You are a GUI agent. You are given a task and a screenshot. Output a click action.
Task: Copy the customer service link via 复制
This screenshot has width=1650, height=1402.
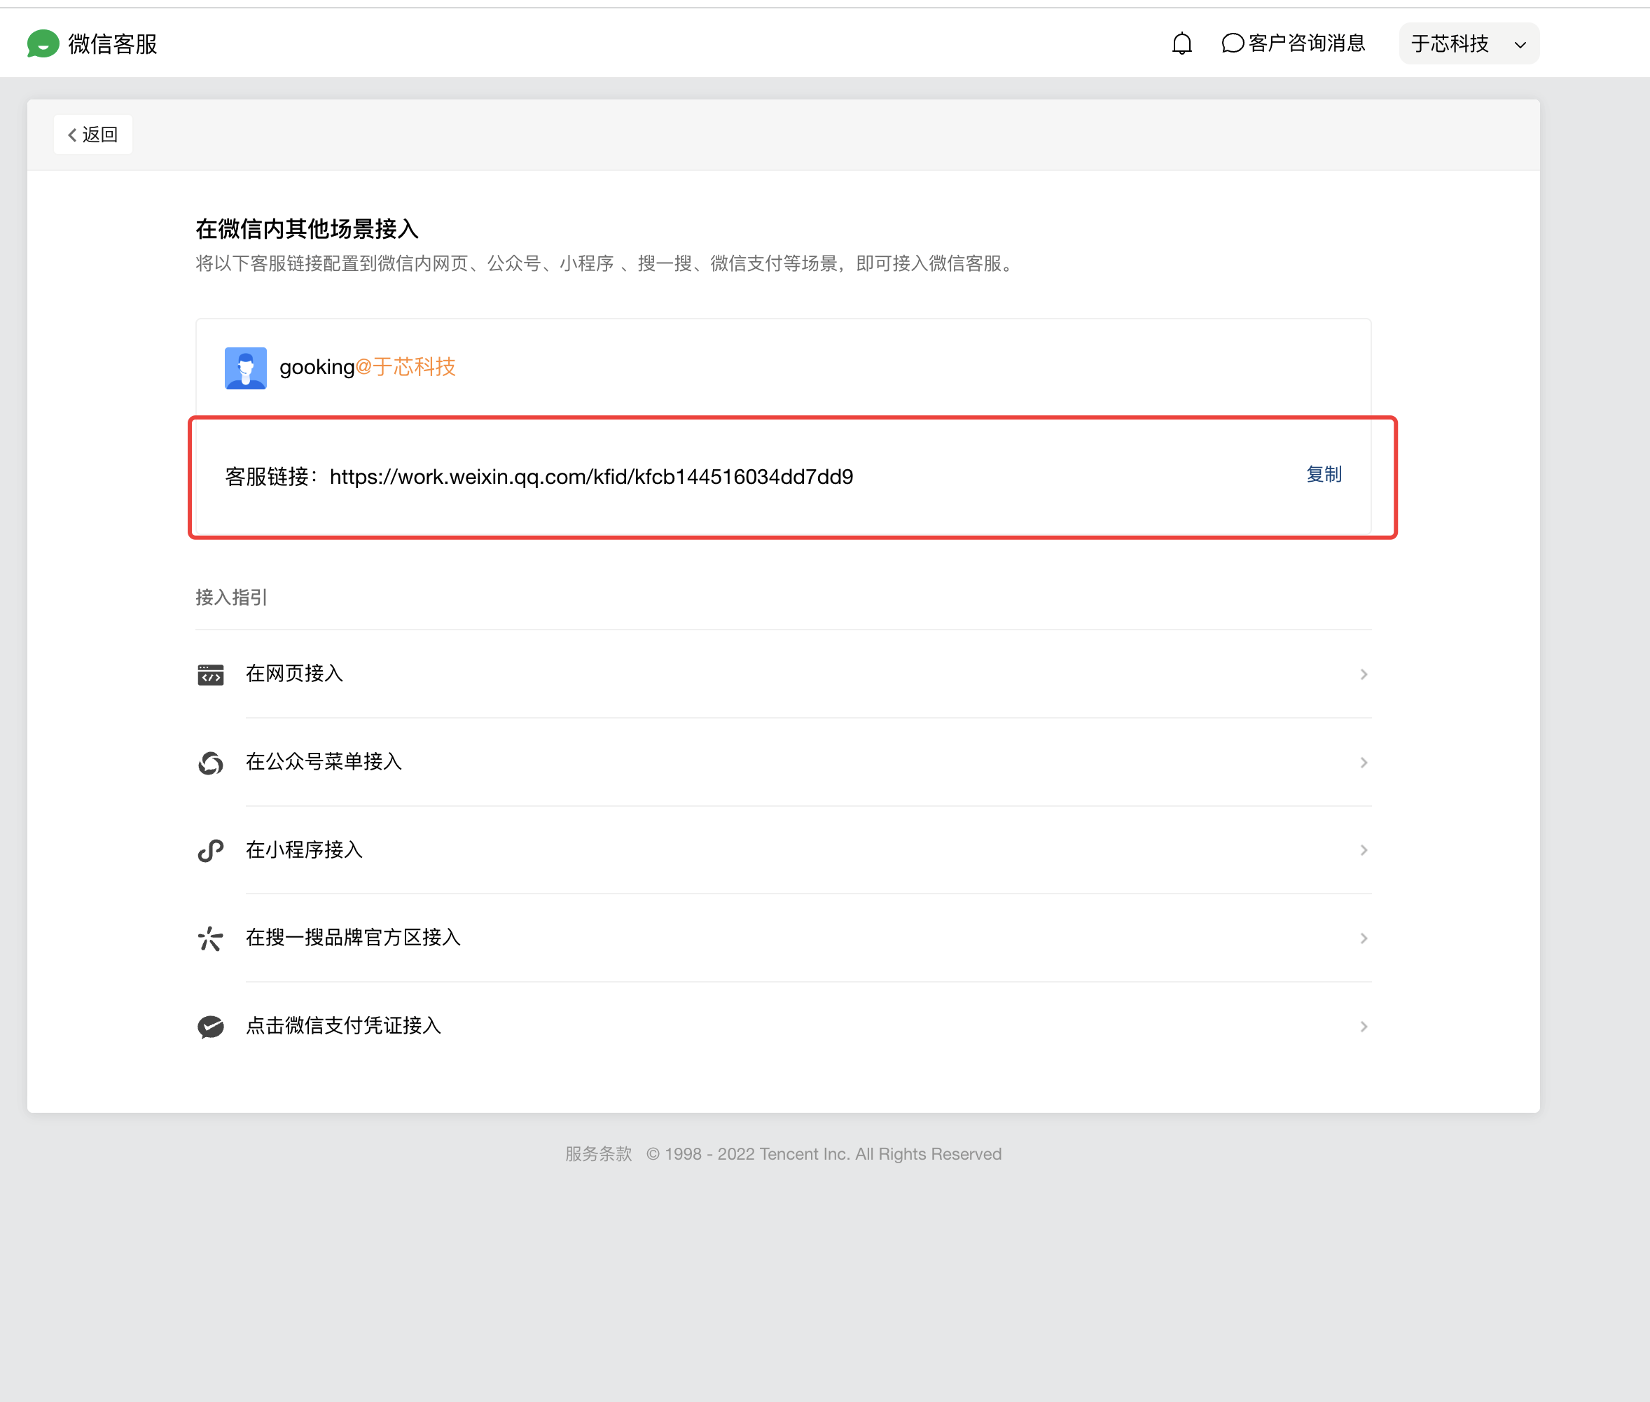tap(1324, 475)
